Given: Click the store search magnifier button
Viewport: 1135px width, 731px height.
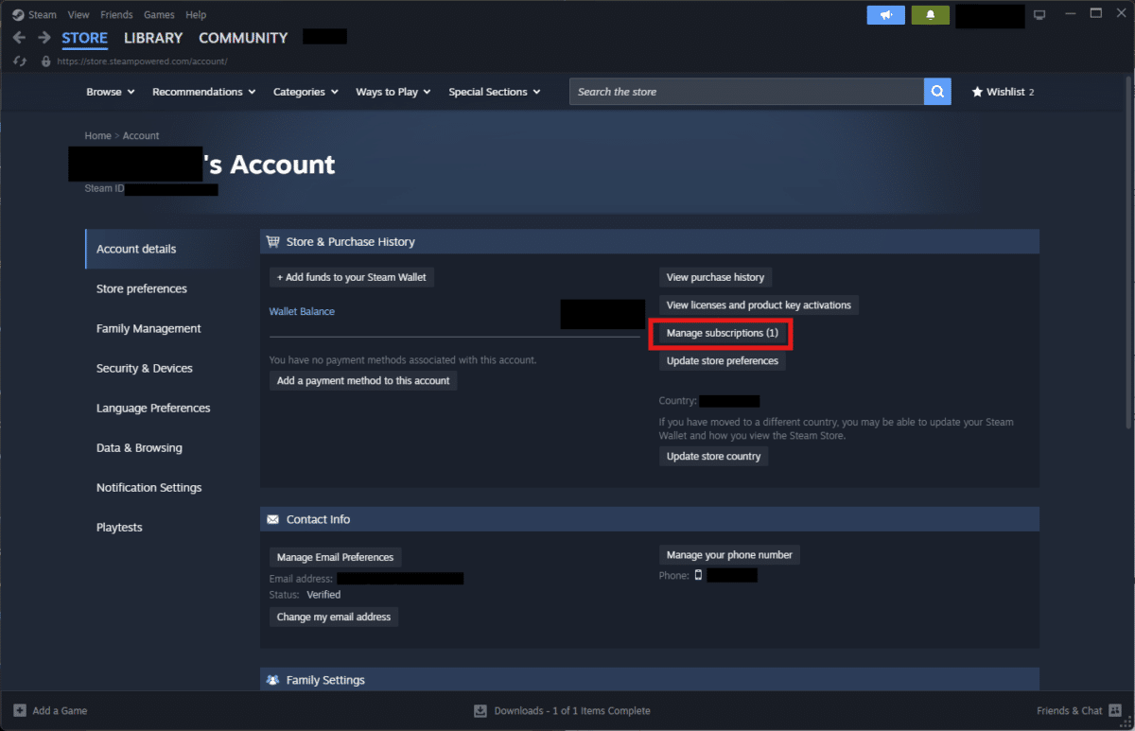Looking at the screenshot, I should point(937,92).
